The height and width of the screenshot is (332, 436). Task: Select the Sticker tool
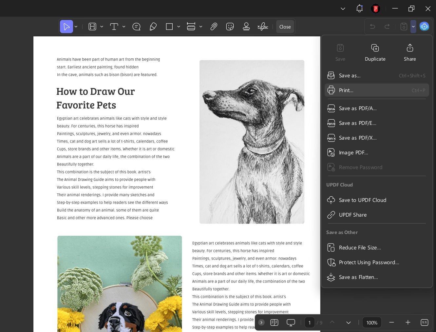[230, 27]
